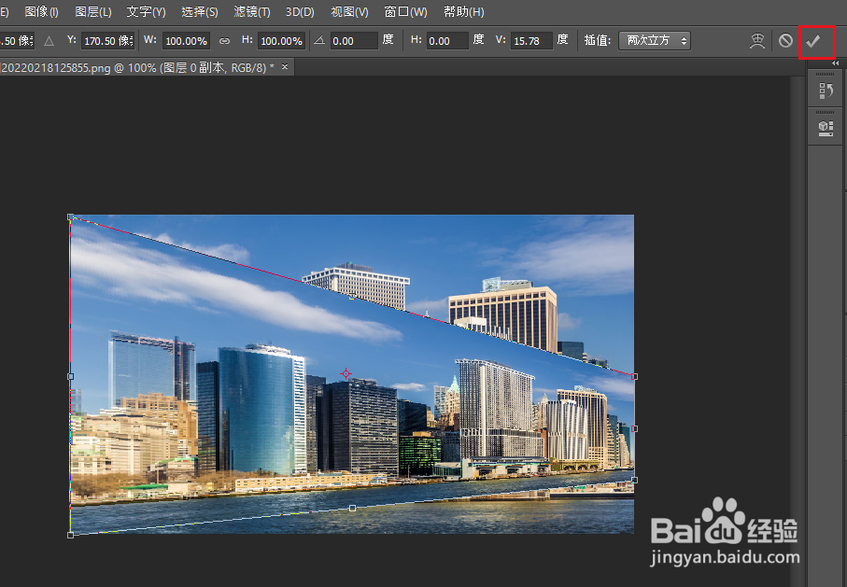
Task: Click the transform center reference point crosshair
Action: [346, 373]
